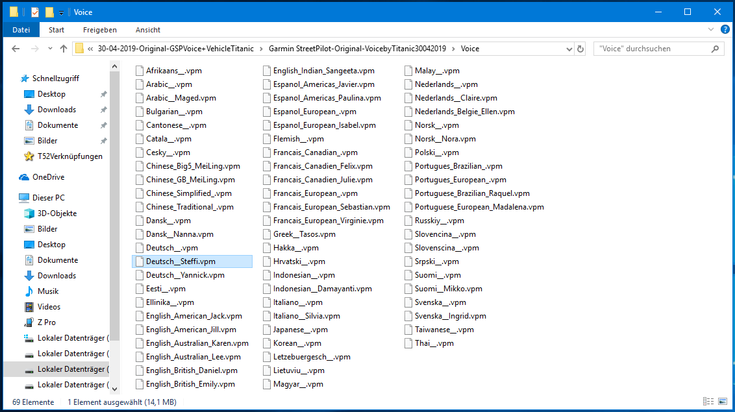Select OneDrive in the navigation pane

coord(48,177)
